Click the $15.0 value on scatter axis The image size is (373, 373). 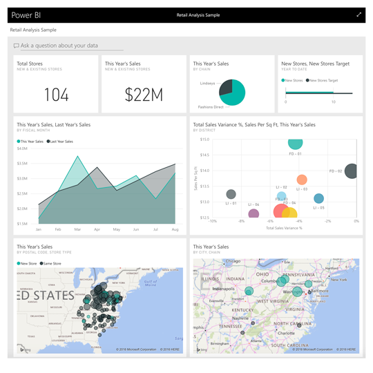(x=204, y=140)
